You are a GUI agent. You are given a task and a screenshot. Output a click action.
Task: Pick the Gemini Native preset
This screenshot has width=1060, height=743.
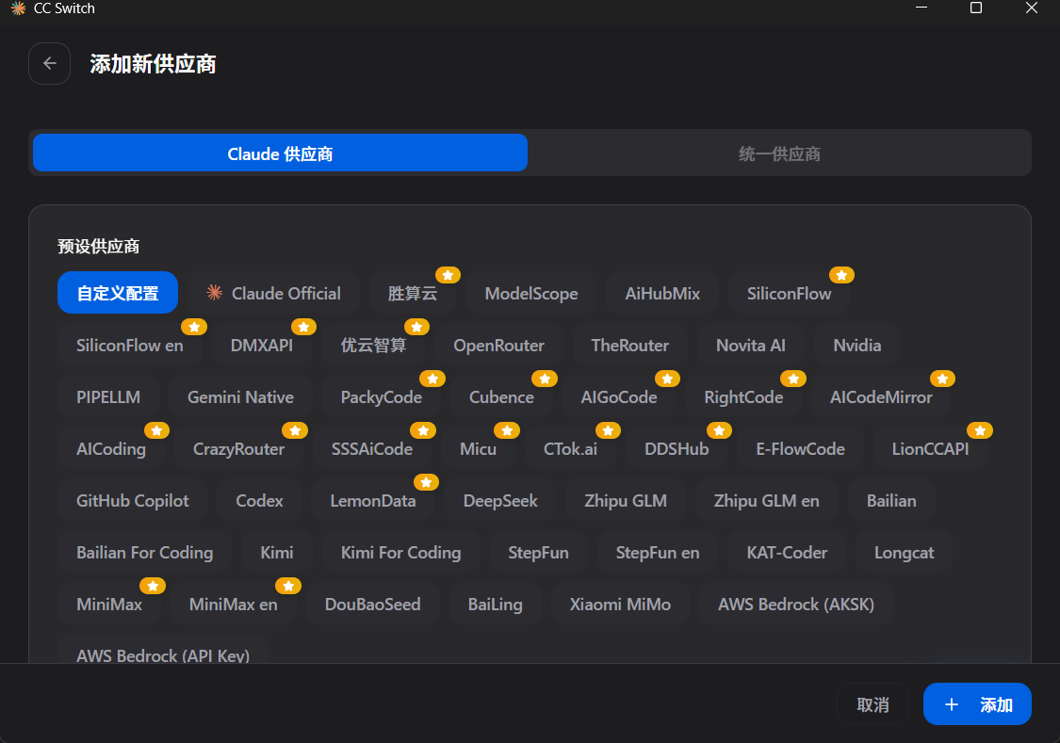point(240,396)
